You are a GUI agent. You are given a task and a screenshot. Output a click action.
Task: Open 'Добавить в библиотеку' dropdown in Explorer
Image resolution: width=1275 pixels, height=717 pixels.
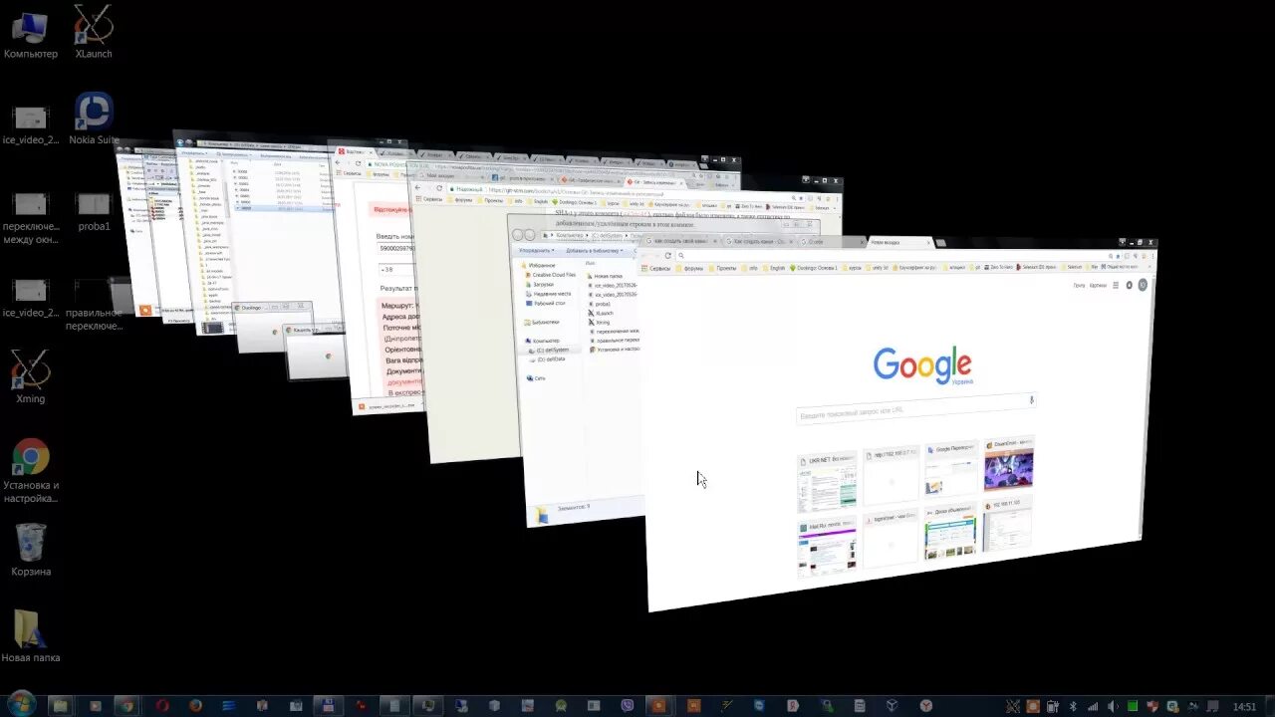(x=594, y=250)
